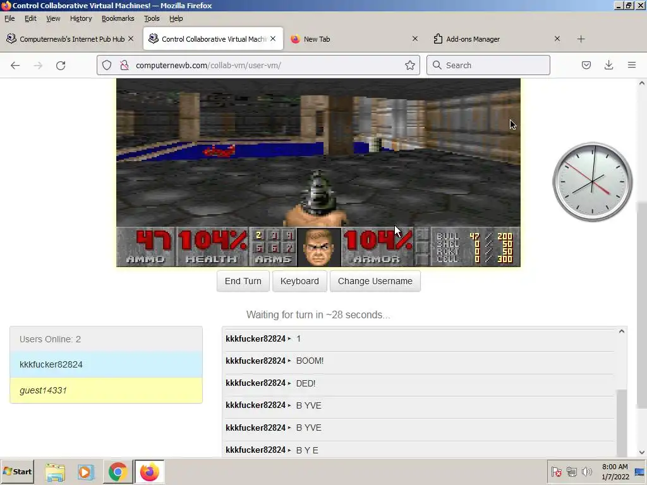Close the Control Collaborative Virtual Machines tab
This screenshot has height=485, width=647.
tap(273, 39)
